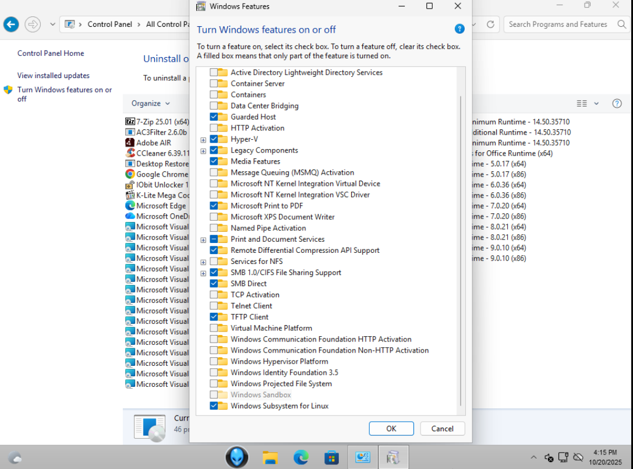This screenshot has width=633, height=469.
Task: Click OK to apply Windows features
Action: (391, 429)
